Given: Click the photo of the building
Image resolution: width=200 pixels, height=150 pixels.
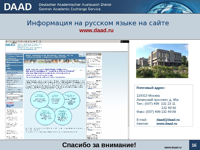Looking at the screenshot, I should [162, 61].
